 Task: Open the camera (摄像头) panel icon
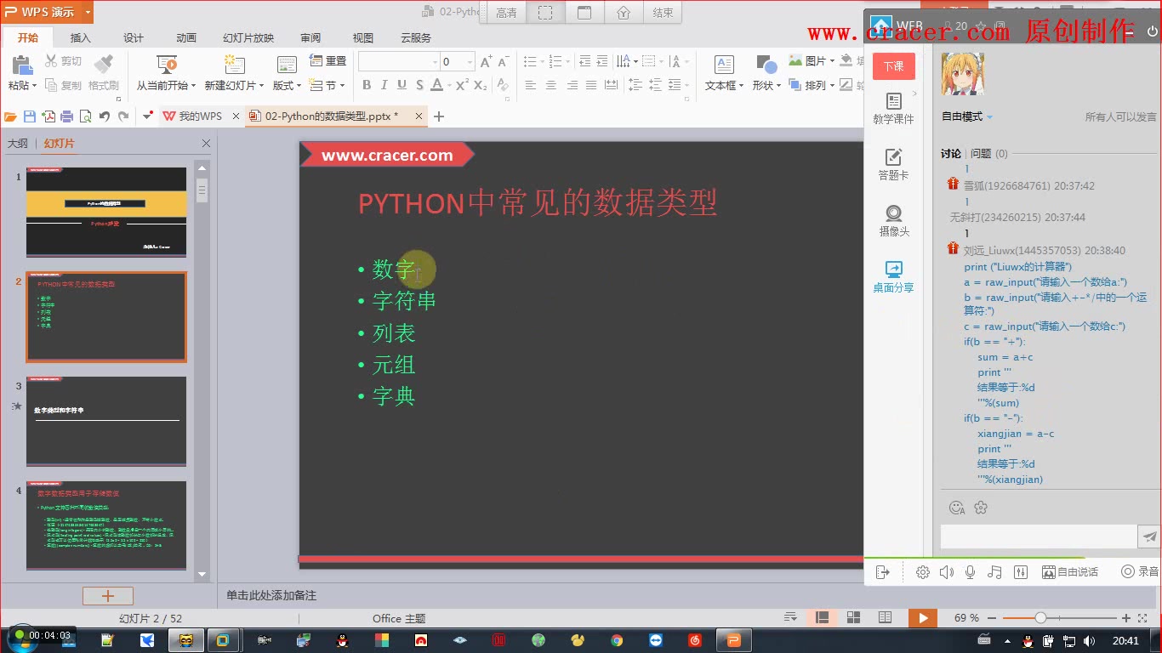click(x=893, y=213)
